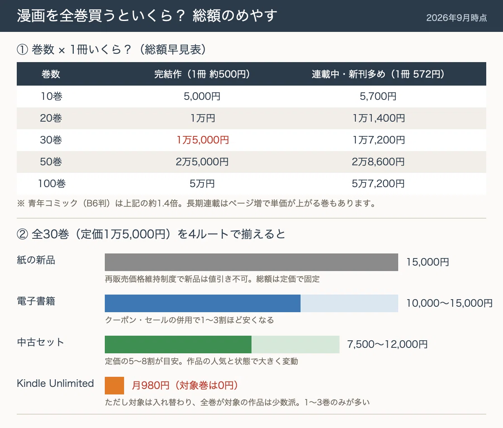The height and width of the screenshot is (428, 503).
Task: Click the note 再販売価格維持制度で新品は値引き不可
Action: pos(212,279)
